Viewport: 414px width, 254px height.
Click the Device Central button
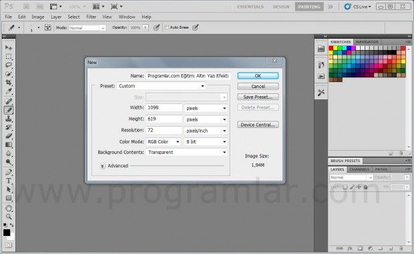(258, 125)
